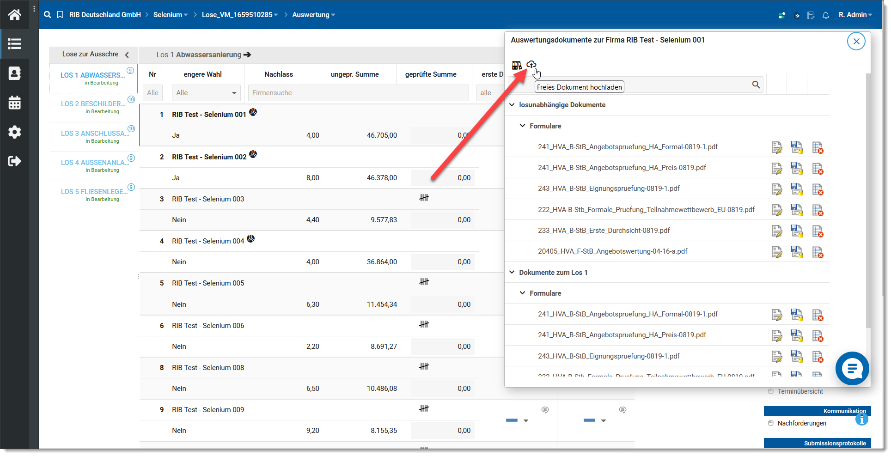The height and width of the screenshot is (456, 891).
Task: Open the settings gear in sidebar
Action: point(14,132)
